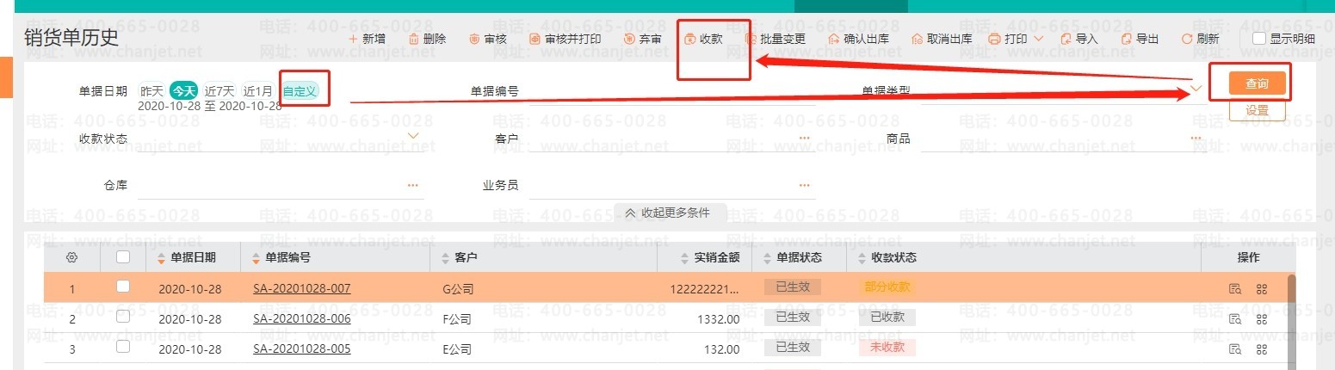Viewport: 1335px width, 370px height.
Task: Click the E公司 customer cell
Action: click(456, 349)
